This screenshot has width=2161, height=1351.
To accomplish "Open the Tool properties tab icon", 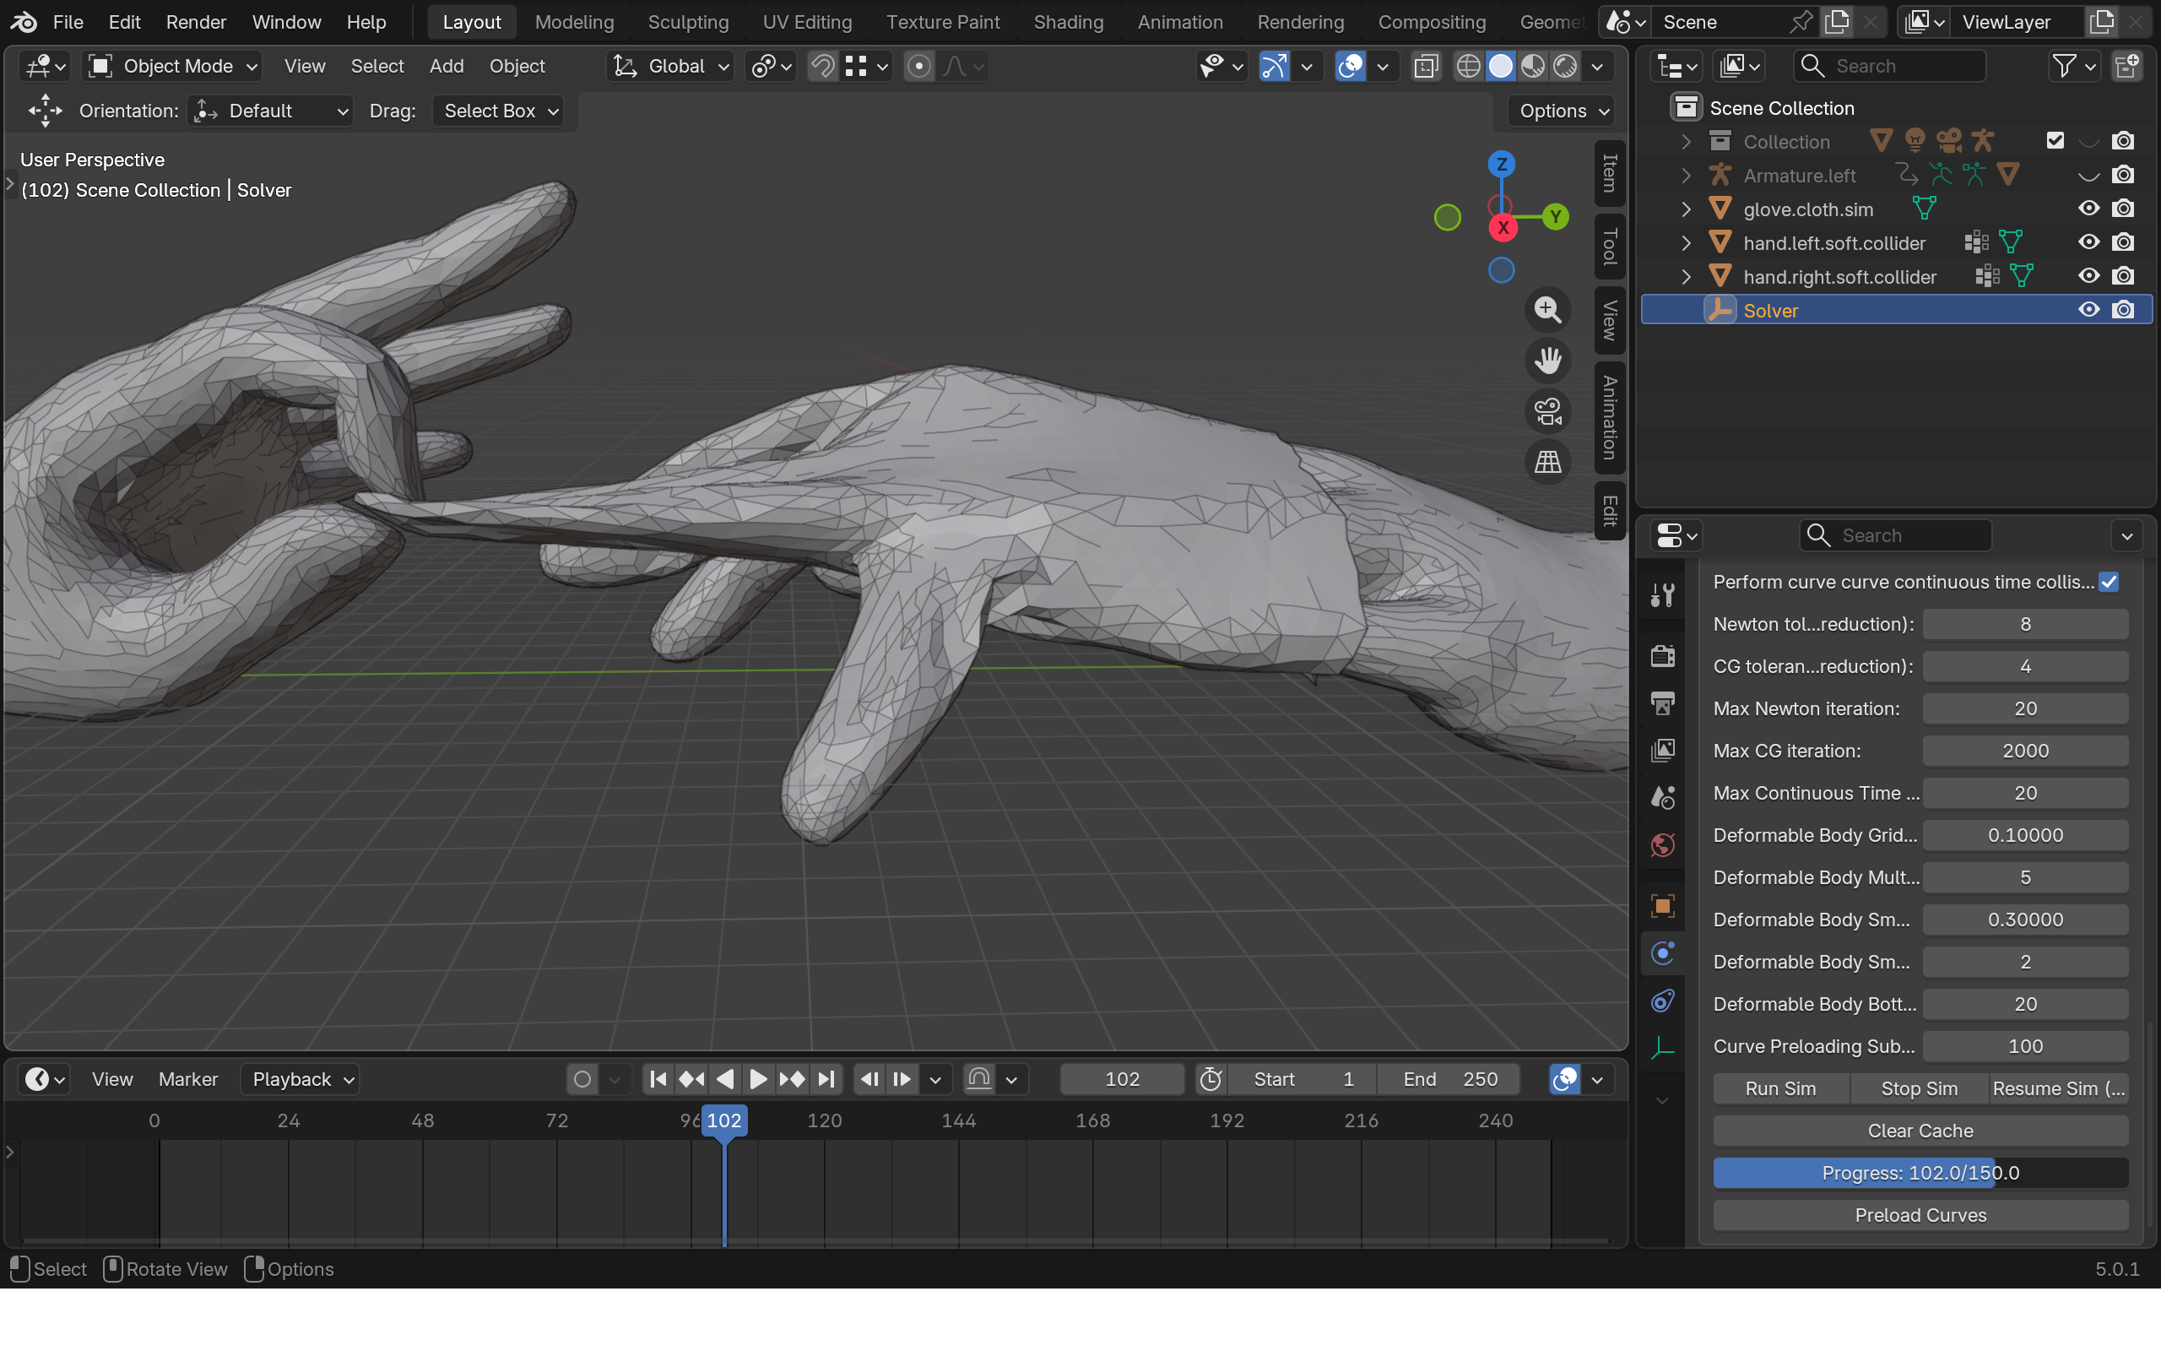I will click(x=1662, y=595).
